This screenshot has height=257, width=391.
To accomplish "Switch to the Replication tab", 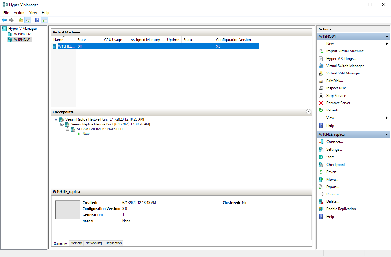I will pos(114,243).
